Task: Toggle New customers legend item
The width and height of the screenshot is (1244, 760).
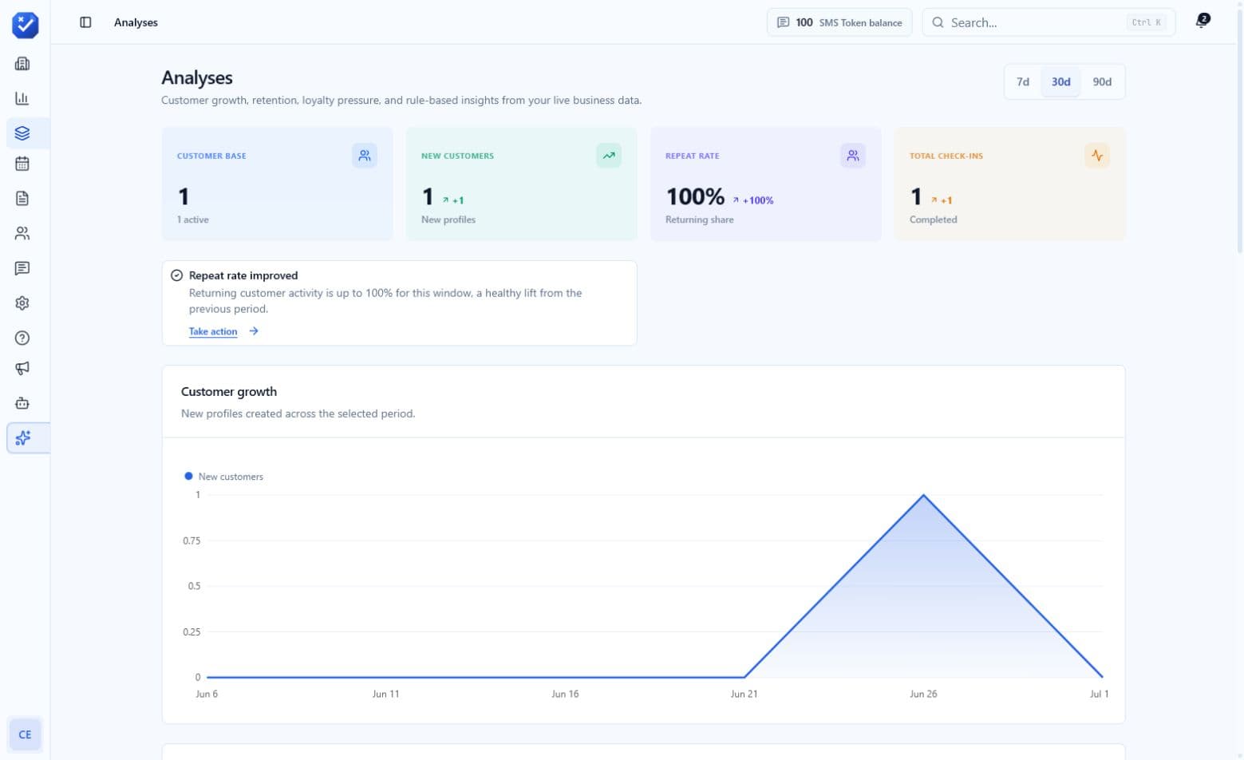Action: (x=223, y=477)
